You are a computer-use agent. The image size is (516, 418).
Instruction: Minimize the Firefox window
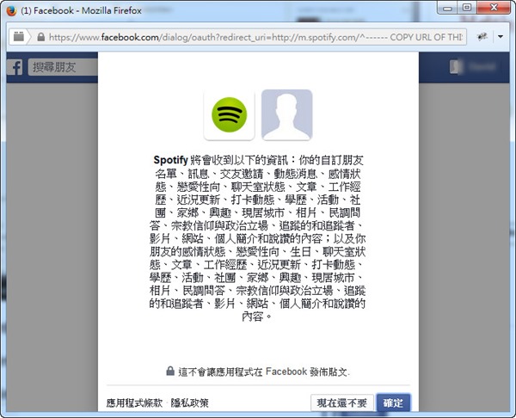[447, 8]
